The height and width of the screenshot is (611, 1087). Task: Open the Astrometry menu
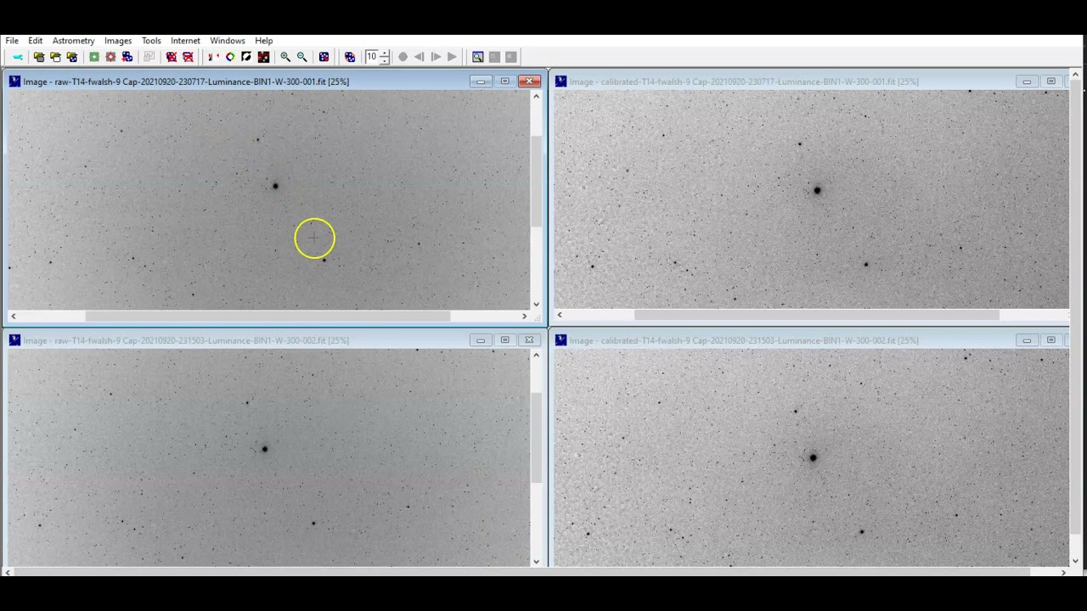[x=73, y=41]
